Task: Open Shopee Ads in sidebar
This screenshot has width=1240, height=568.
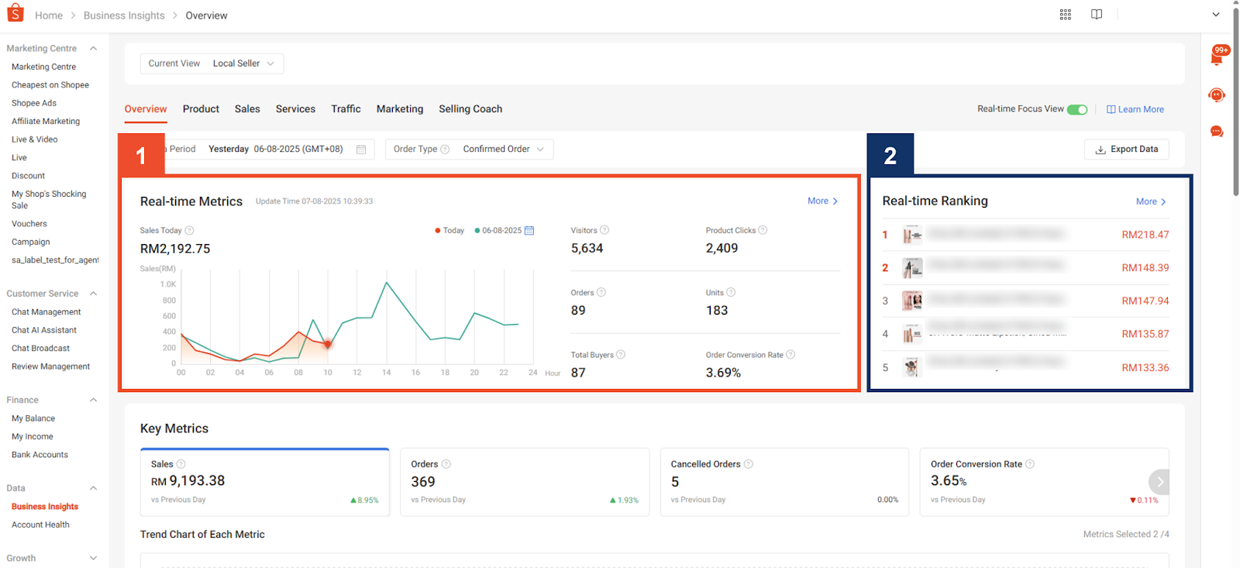Action: tap(34, 103)
